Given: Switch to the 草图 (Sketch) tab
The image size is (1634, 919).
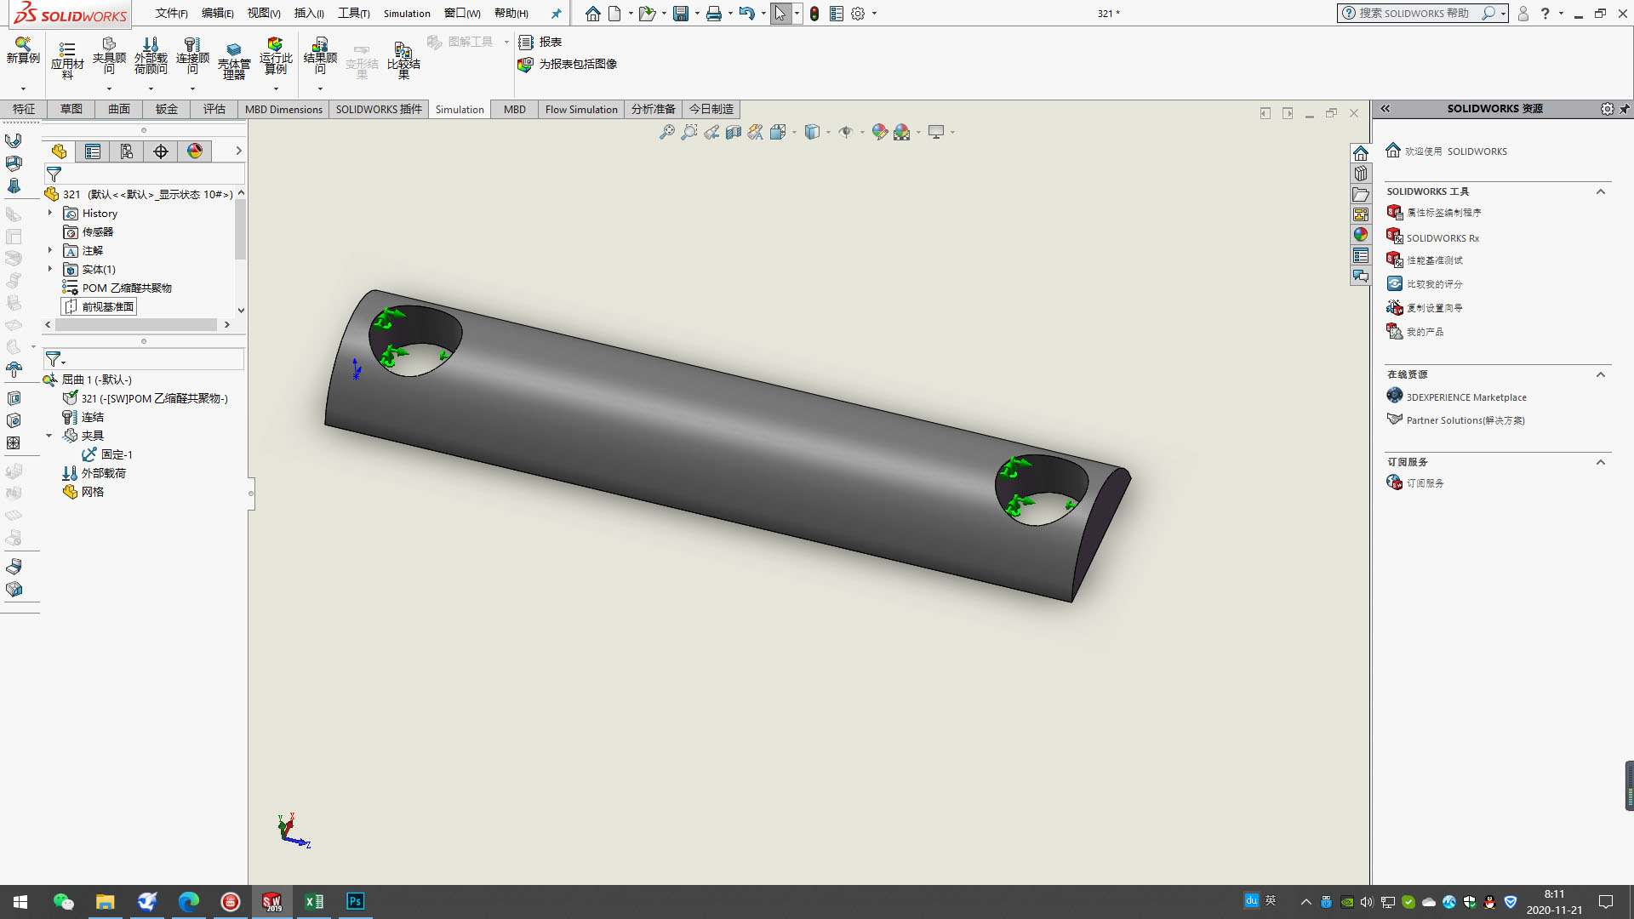Looking at the screenshot, I should tap(71, 109).
